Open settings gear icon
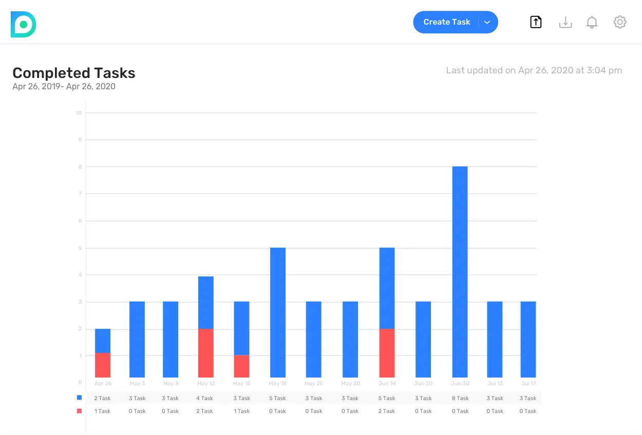This screenshot has width=642, height=435. [620, 22]
